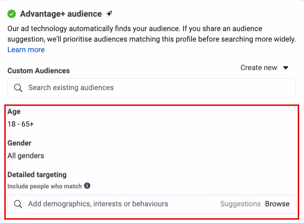This screenshot has height=223, width=304.
Task: Click the age value 18 - 65+
Action: 20,124
